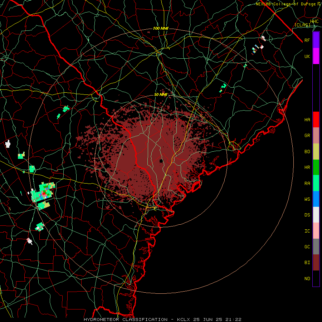Screen dimensions: 322x322
Task: Pick the dark green HR legend swatch
Action: (316, 167)
